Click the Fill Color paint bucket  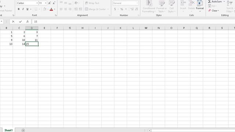(45, 9)
